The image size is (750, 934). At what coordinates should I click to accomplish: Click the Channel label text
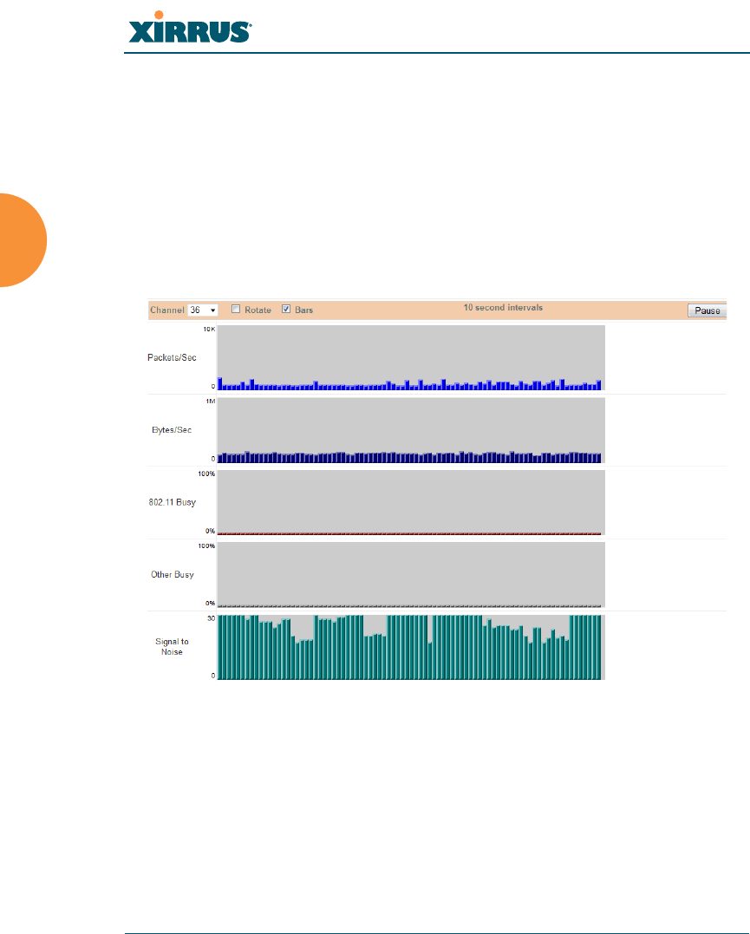(166, 310)
